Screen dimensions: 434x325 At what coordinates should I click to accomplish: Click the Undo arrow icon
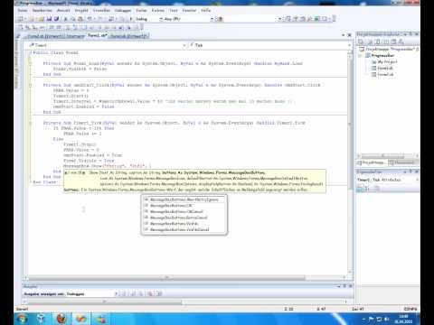[x=90, y=19]
